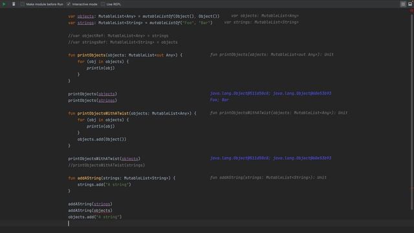Click the addAString(strings) call
The image size is (414, 233).
90,204
